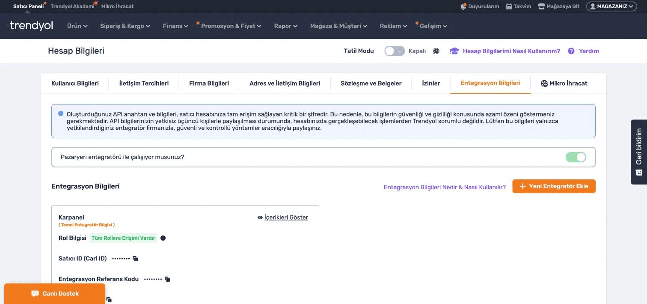Copy the Entegrasyon Referans Kodu
The height and width of the screenshot is (304, 647).
[x=167, y=279]
